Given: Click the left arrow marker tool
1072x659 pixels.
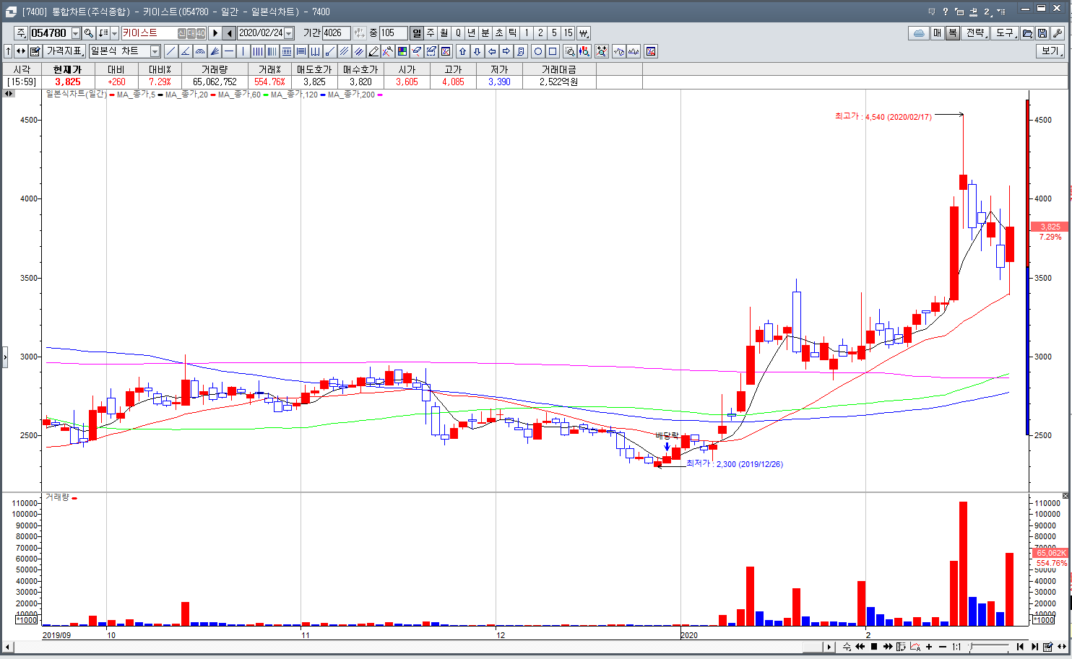Looking at the screenshot, I should [x=492, y=51].
